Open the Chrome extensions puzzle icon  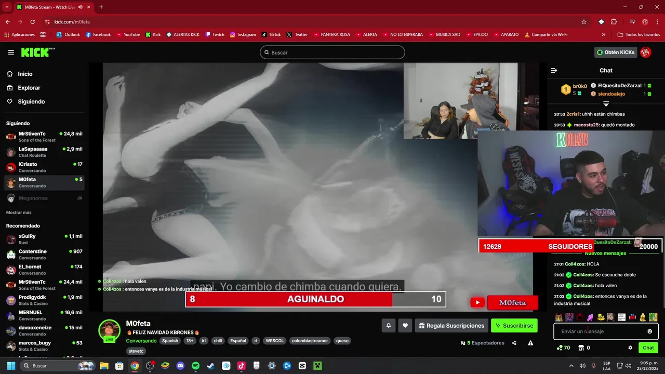614,22
